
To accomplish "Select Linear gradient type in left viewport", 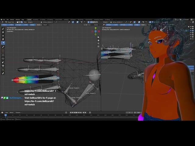I will pyautogui.click(x=32, y=25).
